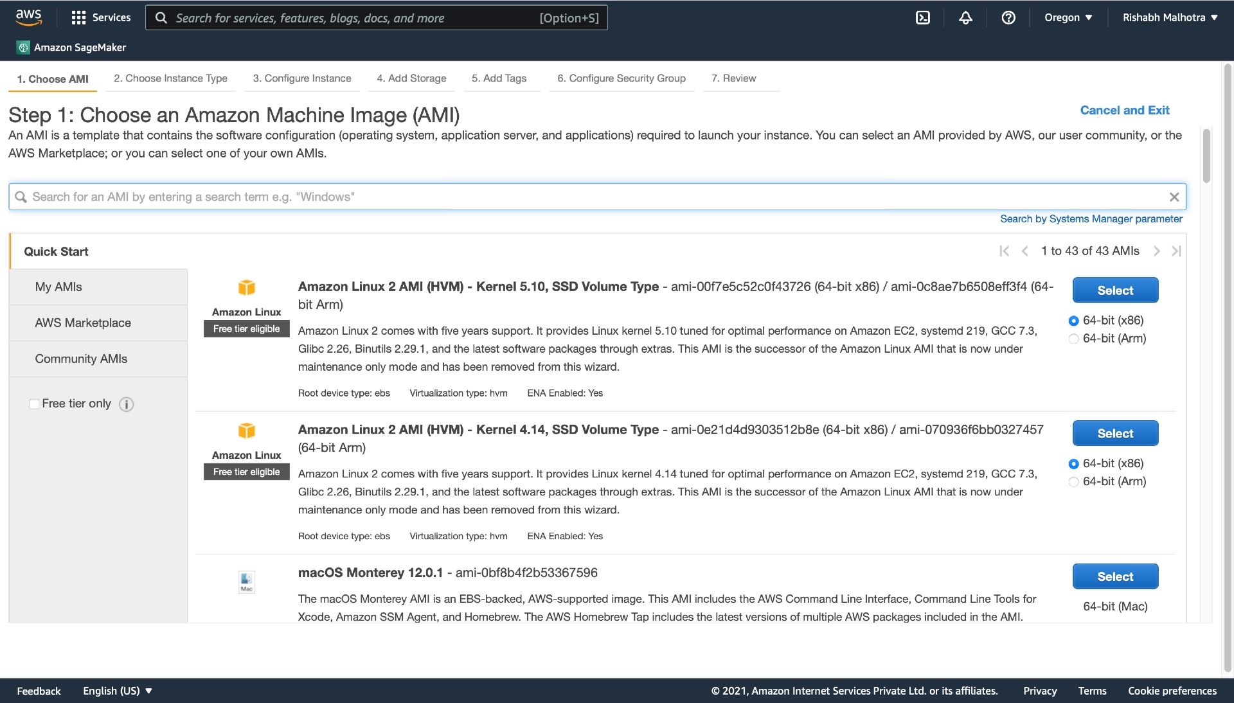
Task: Switch to 5. Add Tags tab
Action: pyautogui.click(x=499, y=78)
